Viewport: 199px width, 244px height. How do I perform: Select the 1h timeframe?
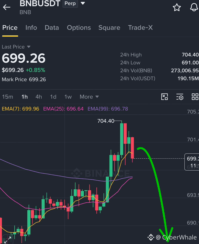click(25, 97)
